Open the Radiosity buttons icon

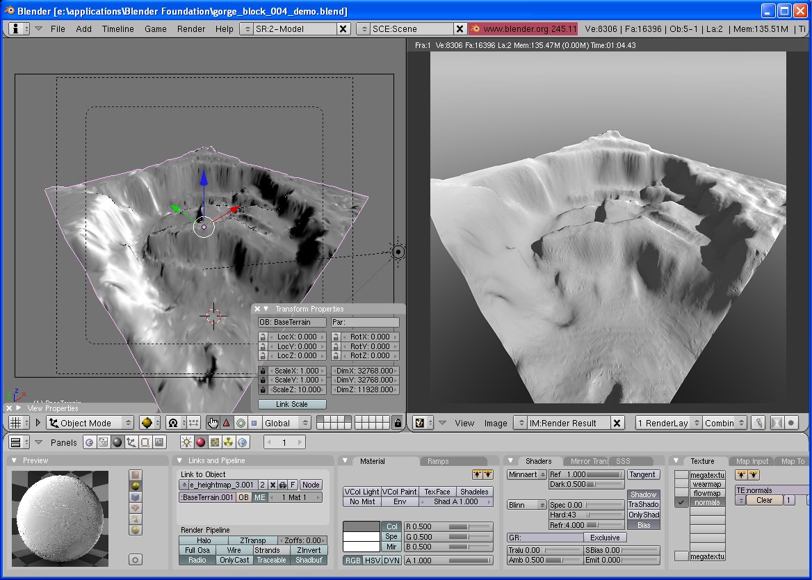point(229,442)
